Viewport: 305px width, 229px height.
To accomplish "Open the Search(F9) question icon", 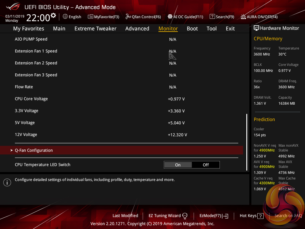I will pos(212,17).
